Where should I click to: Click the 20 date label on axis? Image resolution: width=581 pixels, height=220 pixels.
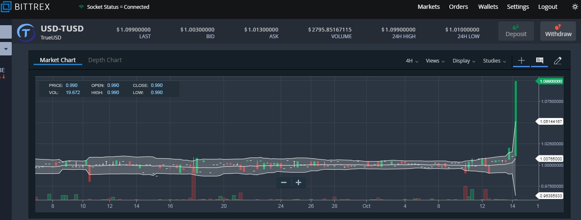click(x=224, y=206)
